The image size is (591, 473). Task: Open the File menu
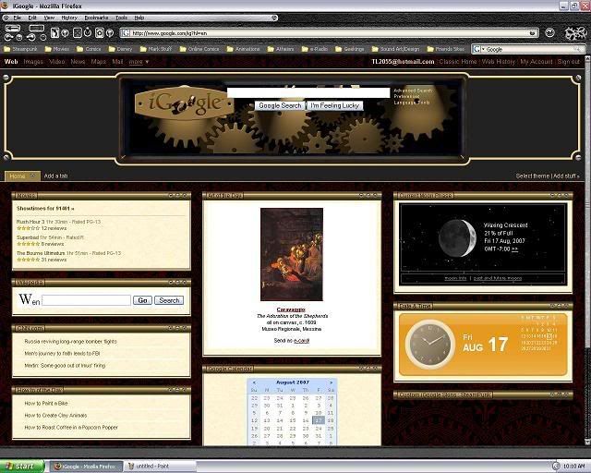pyautogui.click(x=18, y=18)
